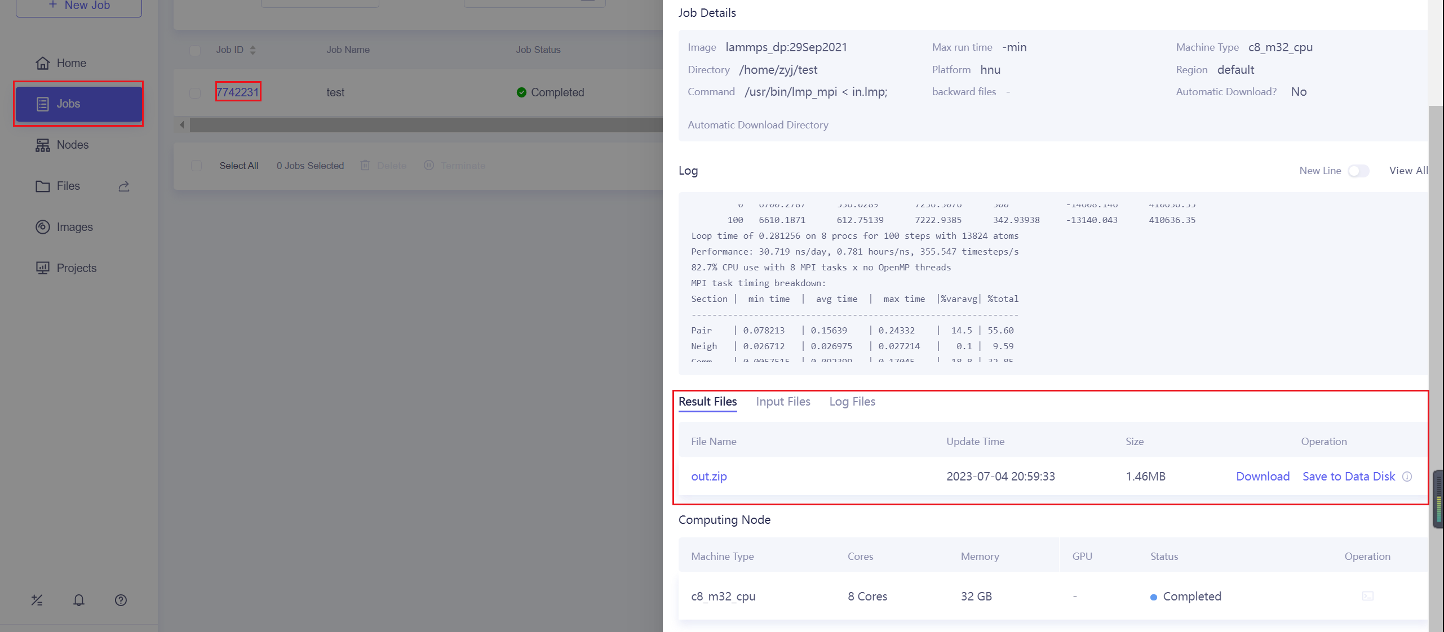Click the left arrow of horizontal scrollbar
Viewport: 1444px width, 632px height.
click(182, 125)
